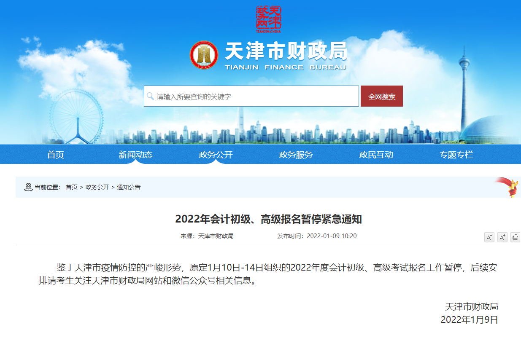The width and height of the screenshot is (521, 338).
Task: Click the increase font size A+ icon
Action: click(502, 237)
